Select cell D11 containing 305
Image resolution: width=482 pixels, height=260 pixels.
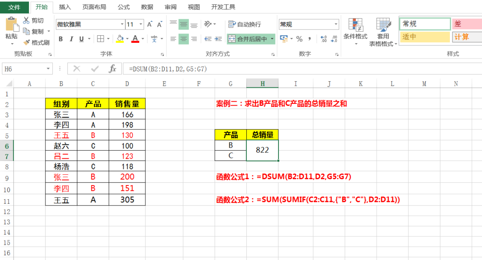[x=127, y=200]
